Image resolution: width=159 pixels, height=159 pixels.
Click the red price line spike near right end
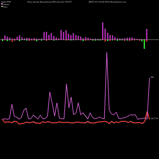pos(147,112)
